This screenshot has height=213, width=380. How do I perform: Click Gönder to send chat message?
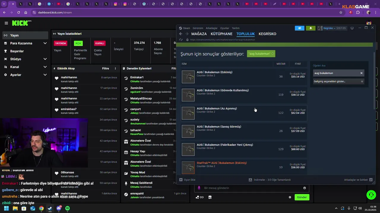302,197
